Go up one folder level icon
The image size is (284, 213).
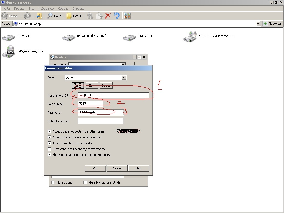(x=39, y=16)
